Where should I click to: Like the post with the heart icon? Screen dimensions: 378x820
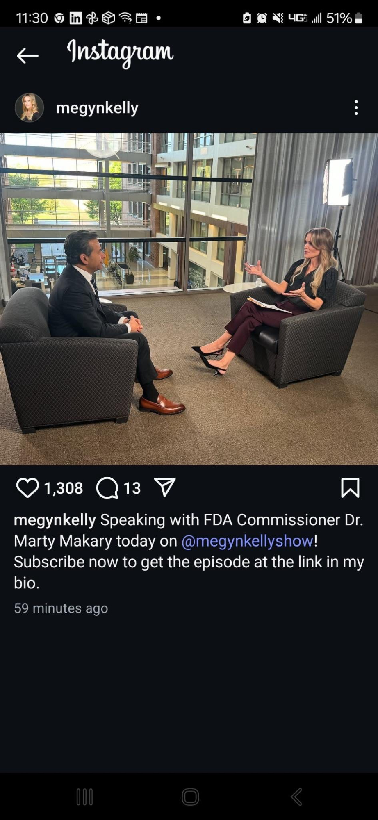pos(27,488)
